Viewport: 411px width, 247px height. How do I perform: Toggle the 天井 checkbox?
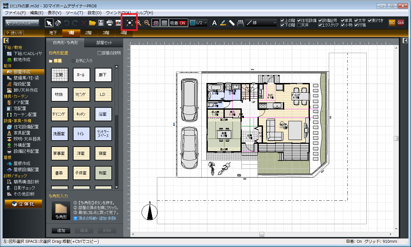point(299,25)
